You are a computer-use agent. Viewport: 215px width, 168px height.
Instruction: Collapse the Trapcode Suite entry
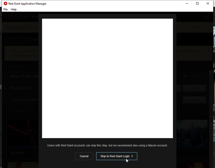[6, 100]
